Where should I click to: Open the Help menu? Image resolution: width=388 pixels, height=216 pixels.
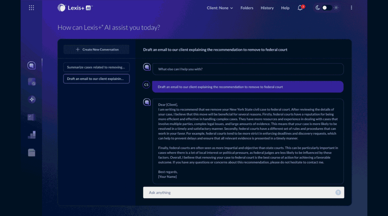(x=285, y=8)
